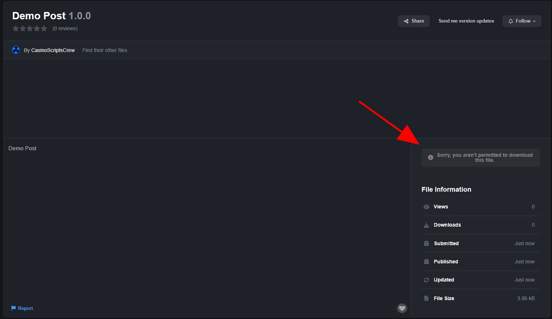
Task: Click the Demo Post description text
Action: [x=23, y=149]
